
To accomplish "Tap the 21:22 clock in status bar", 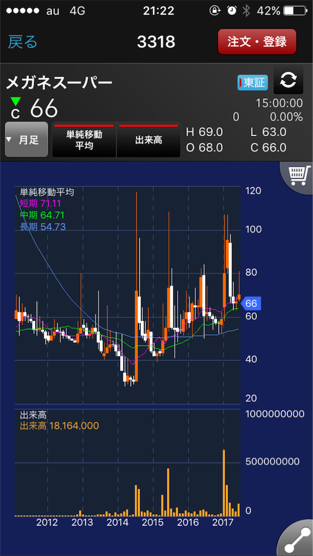I will (159, 11).
